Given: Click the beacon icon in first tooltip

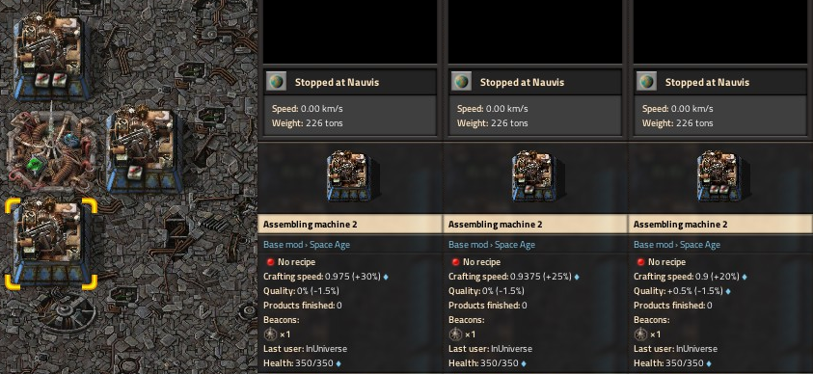Looking at the screenshot, I should coord(270,334).
